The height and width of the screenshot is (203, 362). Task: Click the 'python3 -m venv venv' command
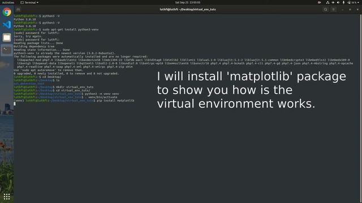102,94
